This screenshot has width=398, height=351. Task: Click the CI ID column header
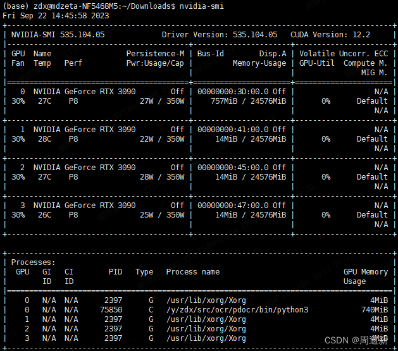pos(69,277)
